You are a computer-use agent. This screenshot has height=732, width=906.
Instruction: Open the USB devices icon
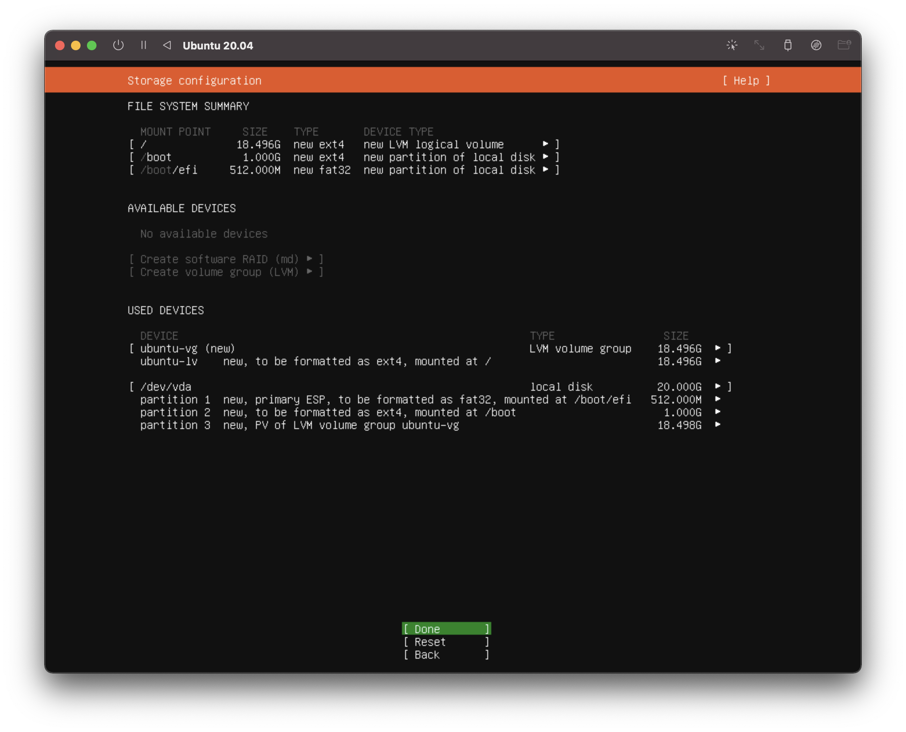click(x=788, y=45)
